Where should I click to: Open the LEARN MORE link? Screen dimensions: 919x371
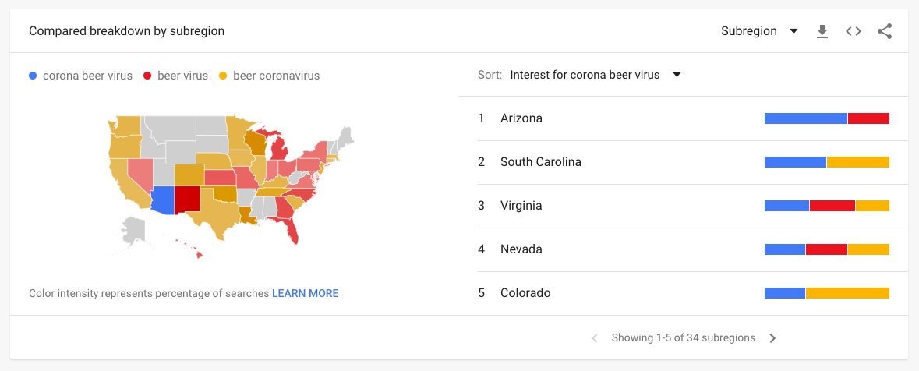(x=305, y=293)
